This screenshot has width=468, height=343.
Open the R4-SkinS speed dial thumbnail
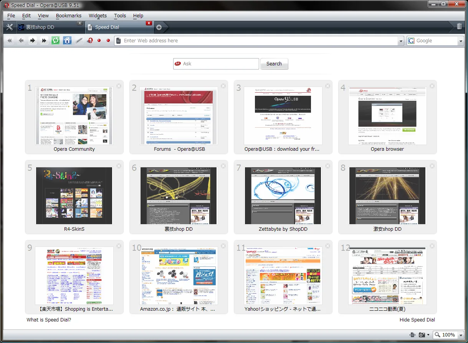pyautogui.click(x=74, y=195)
